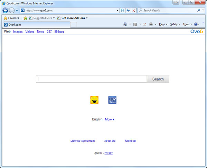
Task: Click the RSS Feeds icon
Action: [x=135, y=24]
